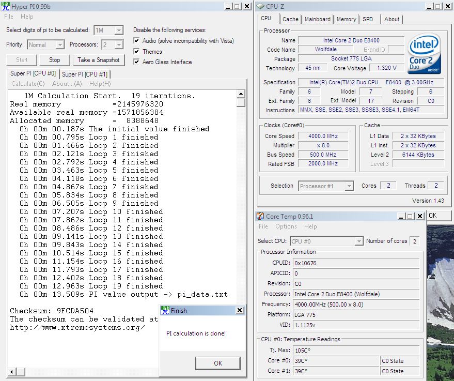This screenshot has width=454, height=381.
Task: Open the About...(A) menu
Action: pyautogui.click(x=67, y=84)
